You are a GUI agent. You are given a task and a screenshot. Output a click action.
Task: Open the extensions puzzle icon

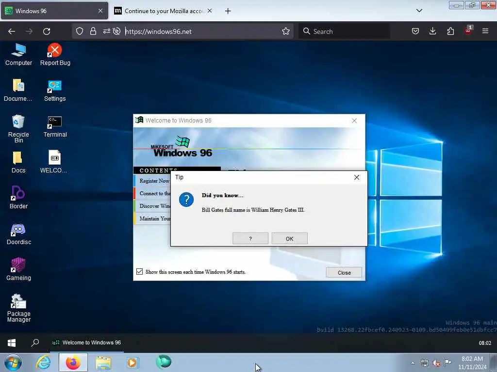pos(450,31)
